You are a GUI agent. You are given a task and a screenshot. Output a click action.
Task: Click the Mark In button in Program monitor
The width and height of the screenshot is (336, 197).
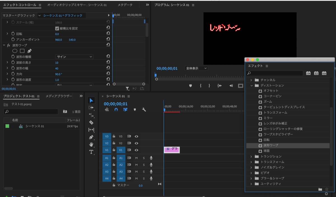point(200,86)
